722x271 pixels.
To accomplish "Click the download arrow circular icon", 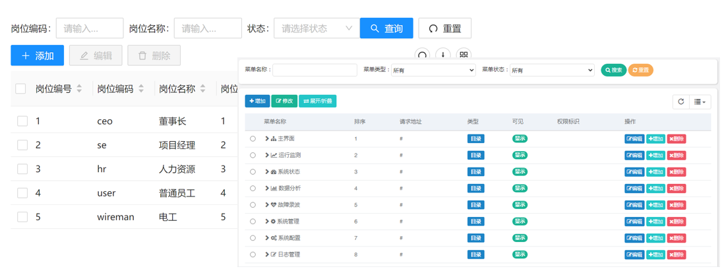I will 443,55.
